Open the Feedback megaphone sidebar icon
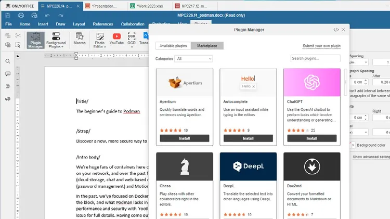 (8, 99)
